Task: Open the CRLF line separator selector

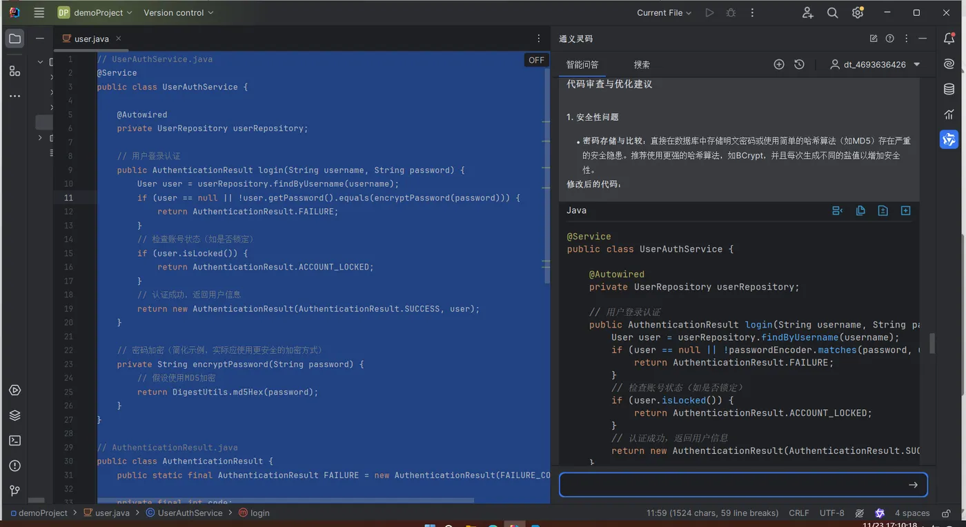Action: point(799,513)
